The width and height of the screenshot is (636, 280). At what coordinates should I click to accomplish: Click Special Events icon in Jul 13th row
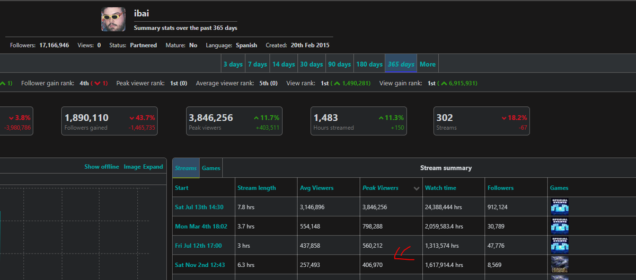(x=560, y=207)
